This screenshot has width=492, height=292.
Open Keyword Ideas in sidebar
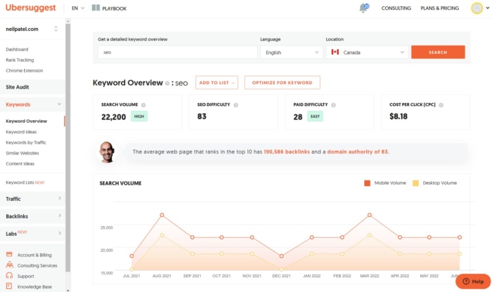point(20,132)
